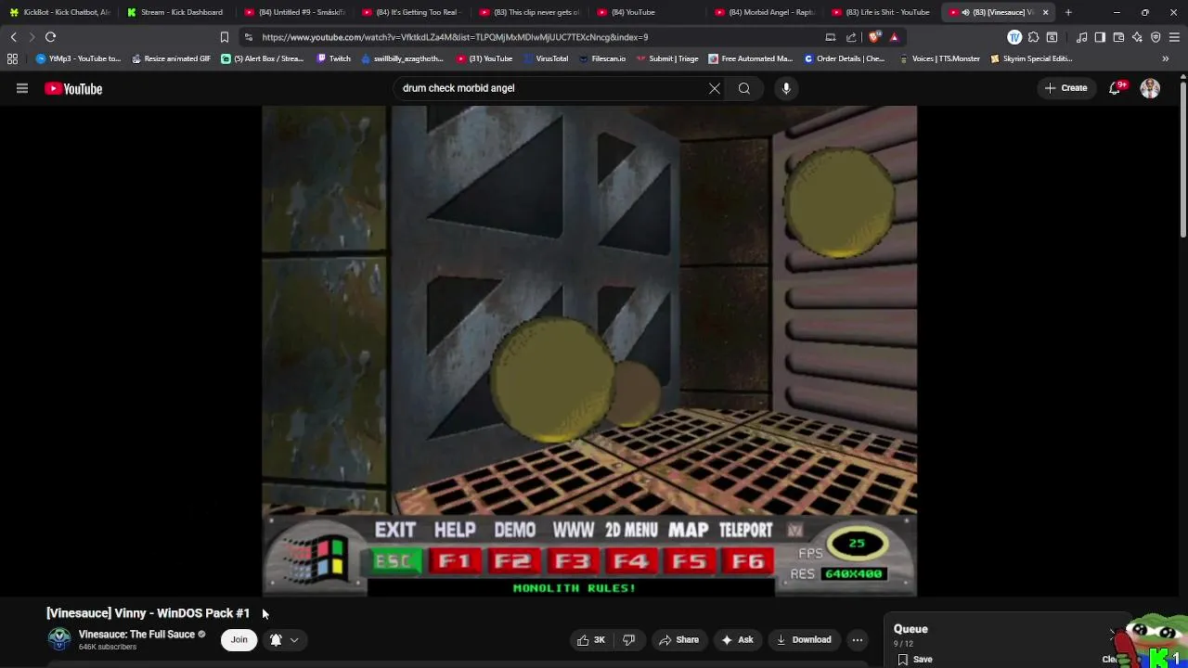Image resolution: width=1188 pixels, height=668 pixels.
Task: Open the Alert Box Streamlabs bookmark
Action: [x=263, y=58]
